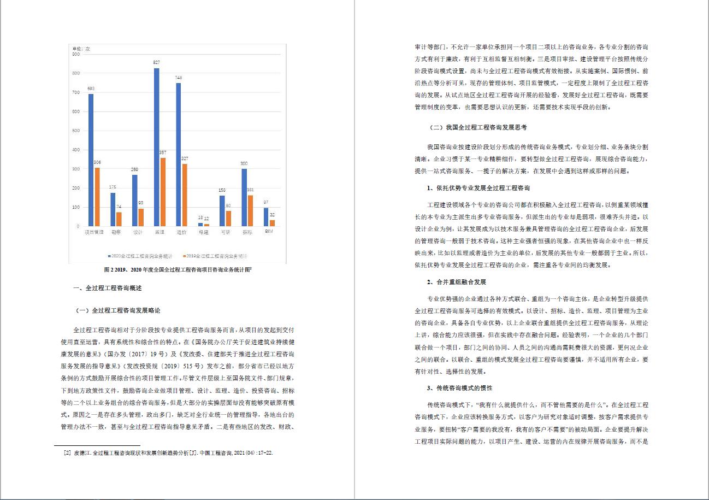Click heading 1、依托优势专业发展全过程工程咨询

click(x=478, y=188)
